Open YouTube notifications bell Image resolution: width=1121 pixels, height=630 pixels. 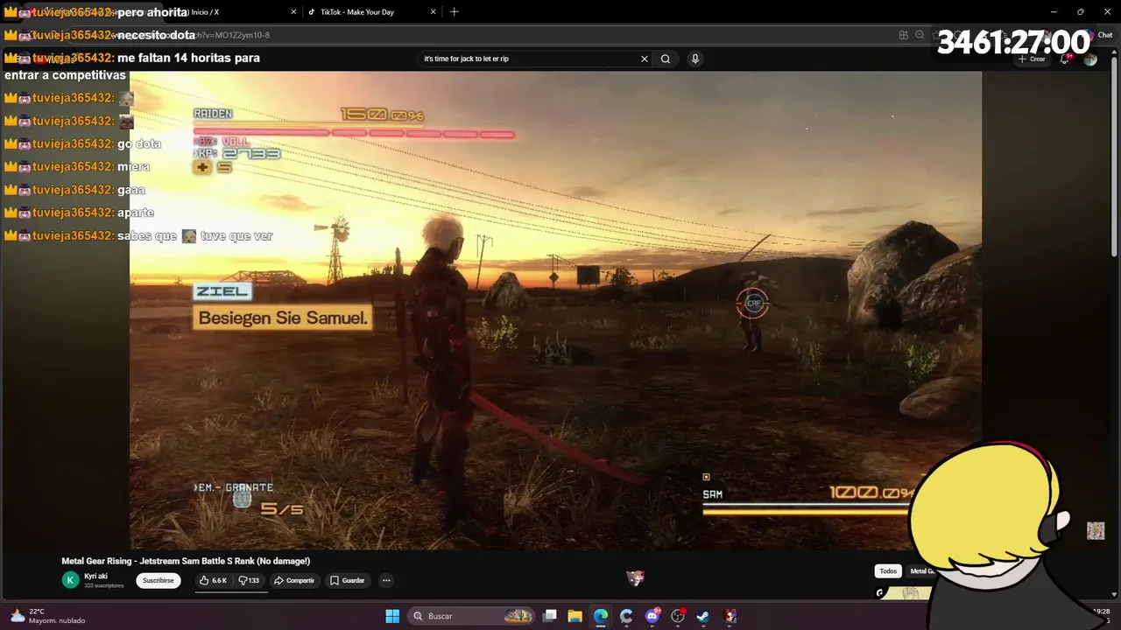(1064, 59)
